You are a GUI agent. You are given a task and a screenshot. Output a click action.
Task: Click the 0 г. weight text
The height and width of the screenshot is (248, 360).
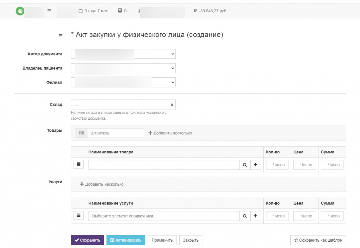click(x=127, y=11)
